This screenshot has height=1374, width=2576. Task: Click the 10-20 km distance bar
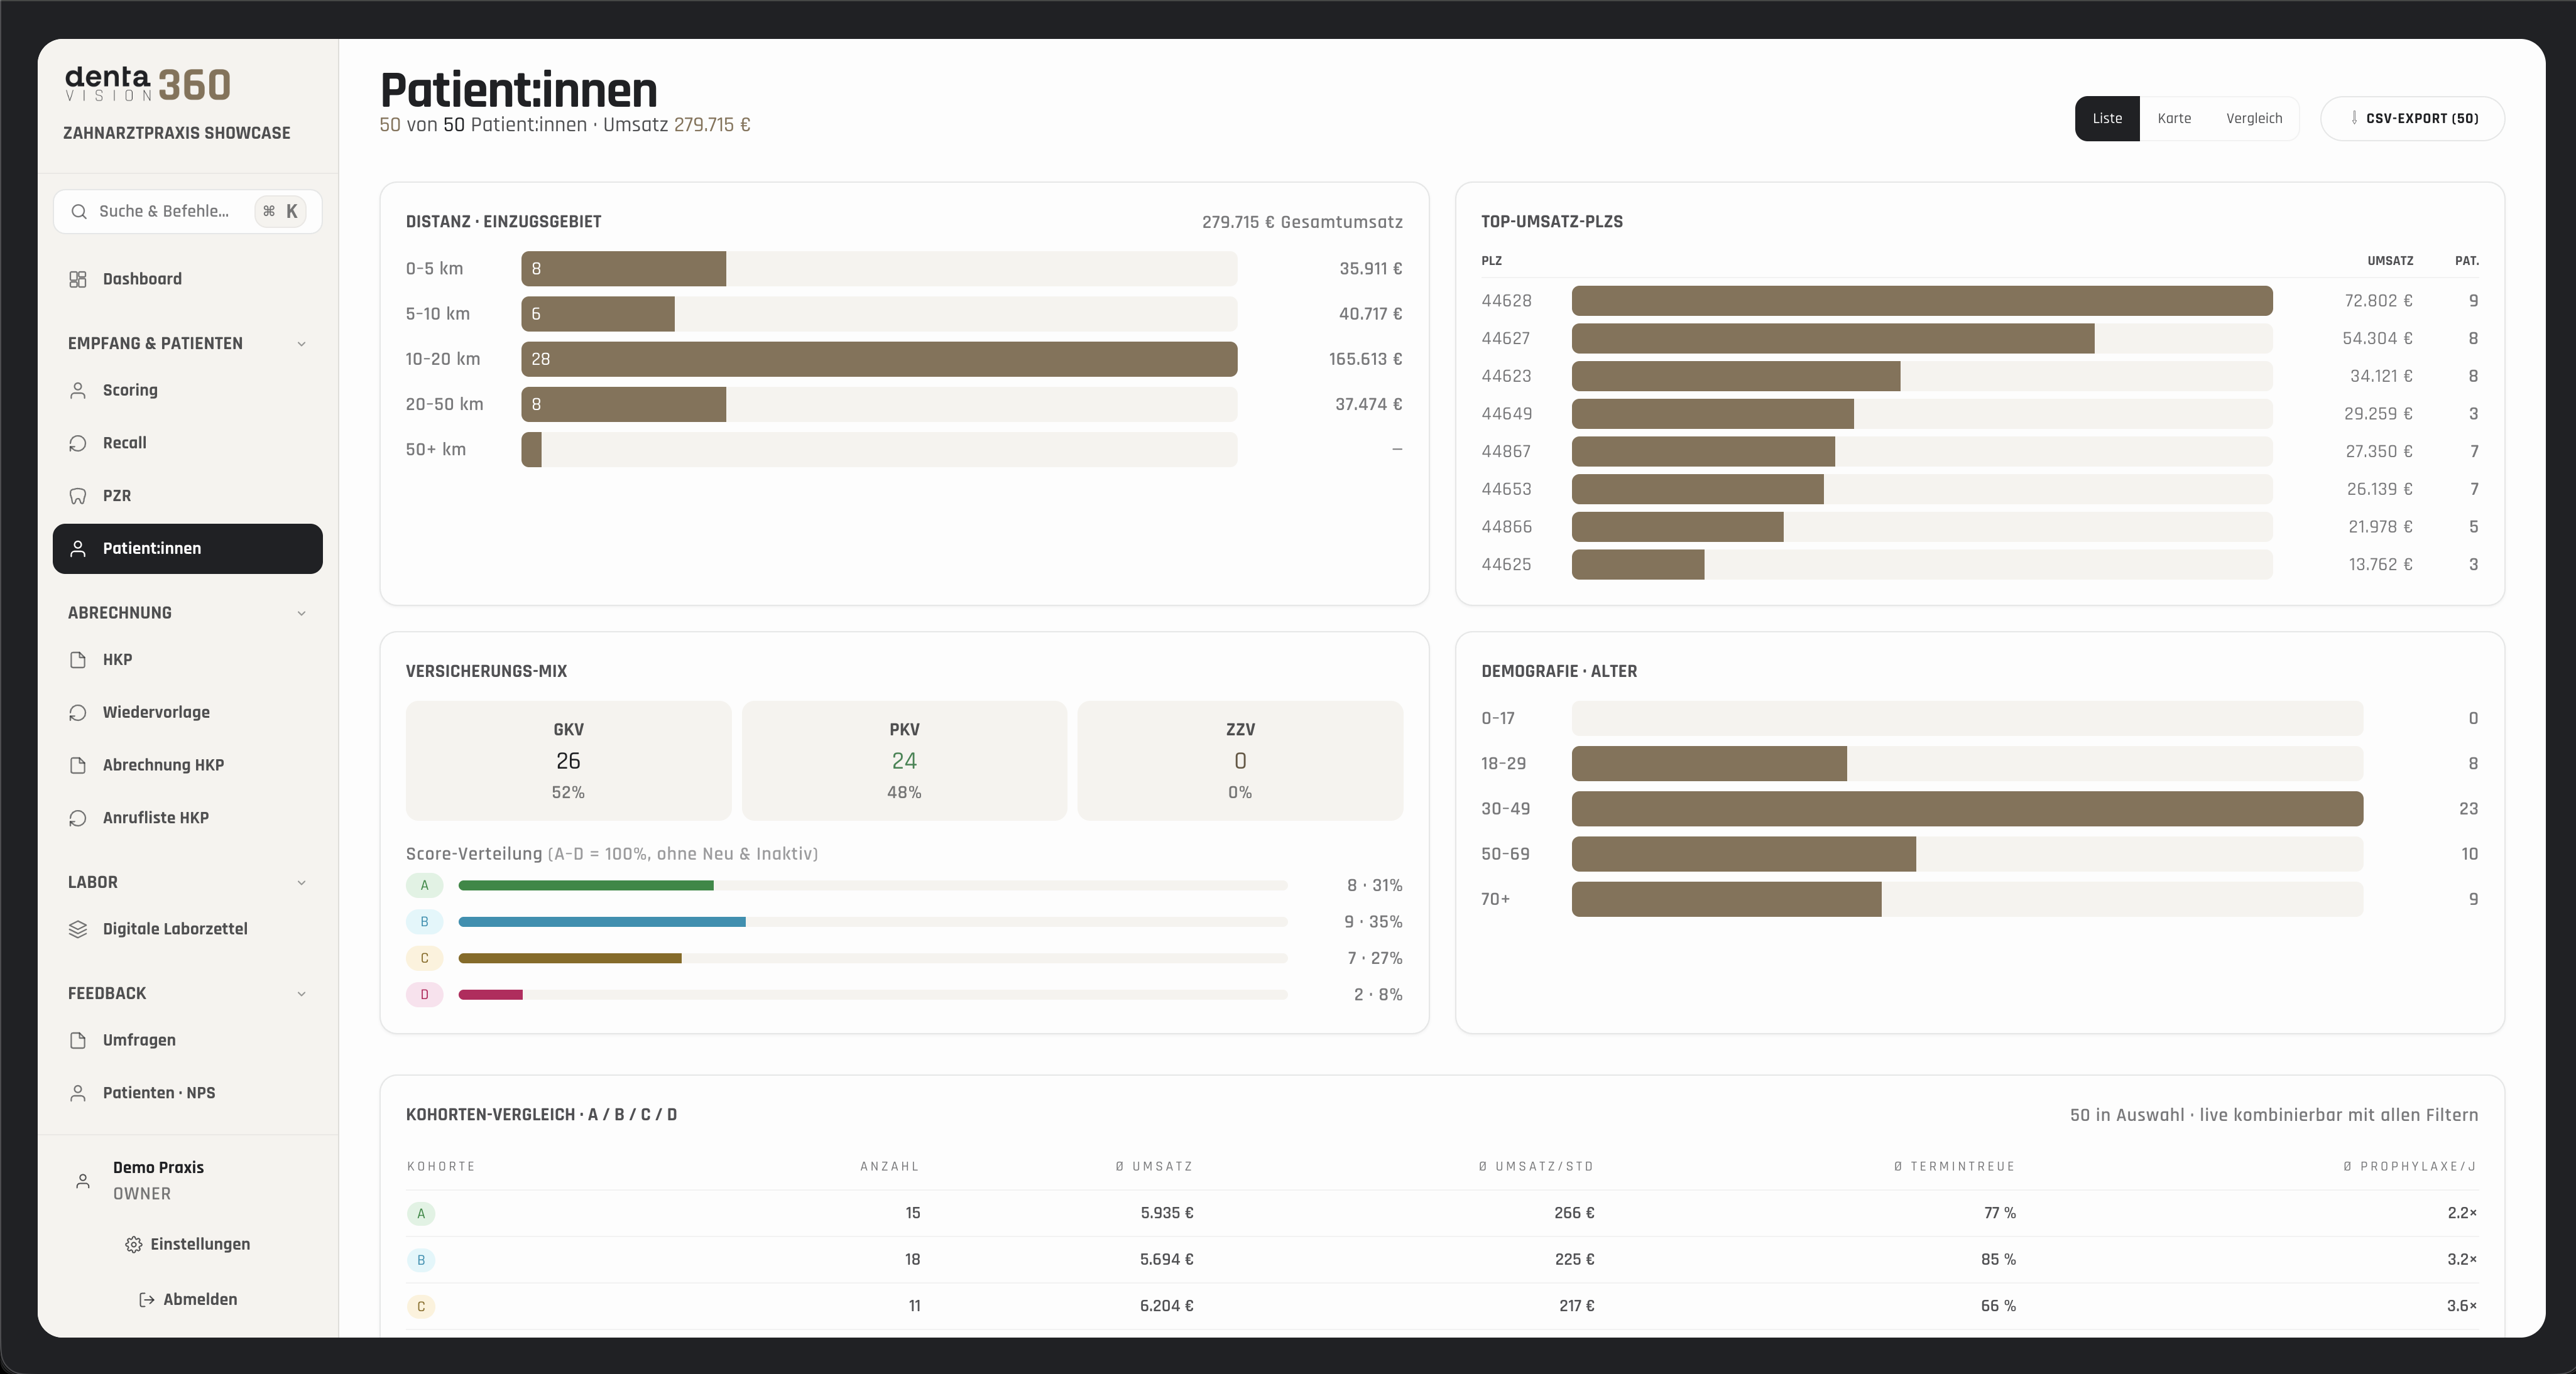[x=879, y=359]
